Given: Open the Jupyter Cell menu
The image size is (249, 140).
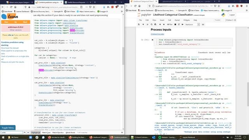Looking at the screenshot, I should tap(170, 20).
